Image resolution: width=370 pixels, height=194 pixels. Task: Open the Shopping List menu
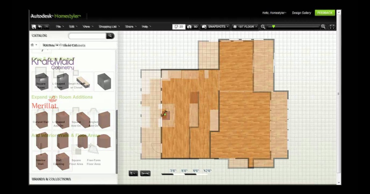click(x=109, y=27)
